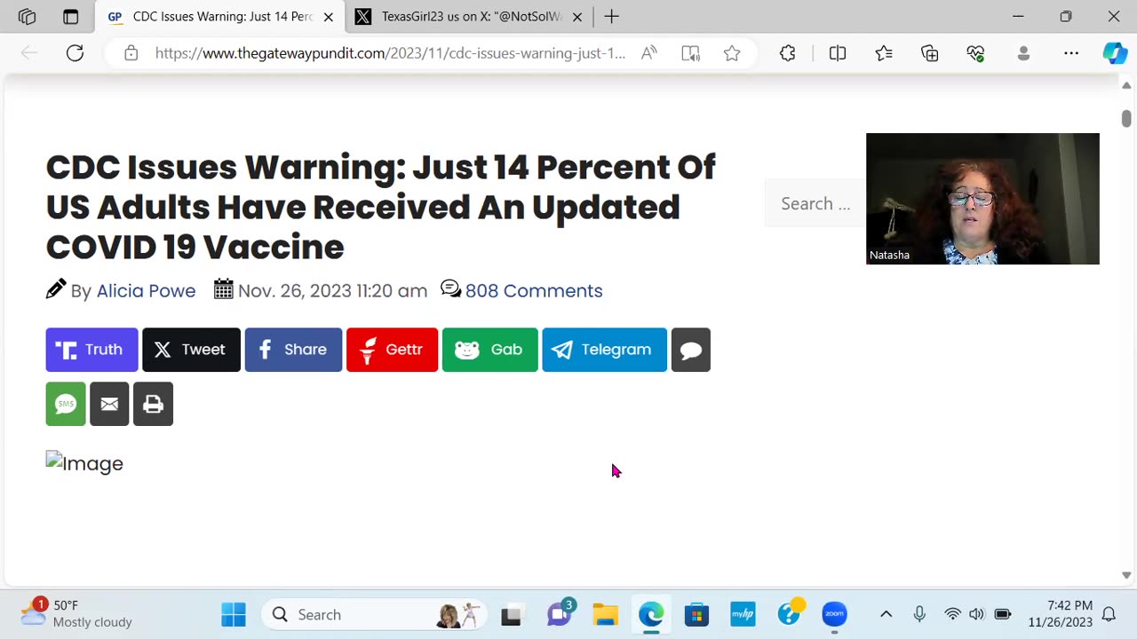Screen dimensions: 1137x639
Task: Open Settings and more menu
Action: click(x=1071, y=53)
